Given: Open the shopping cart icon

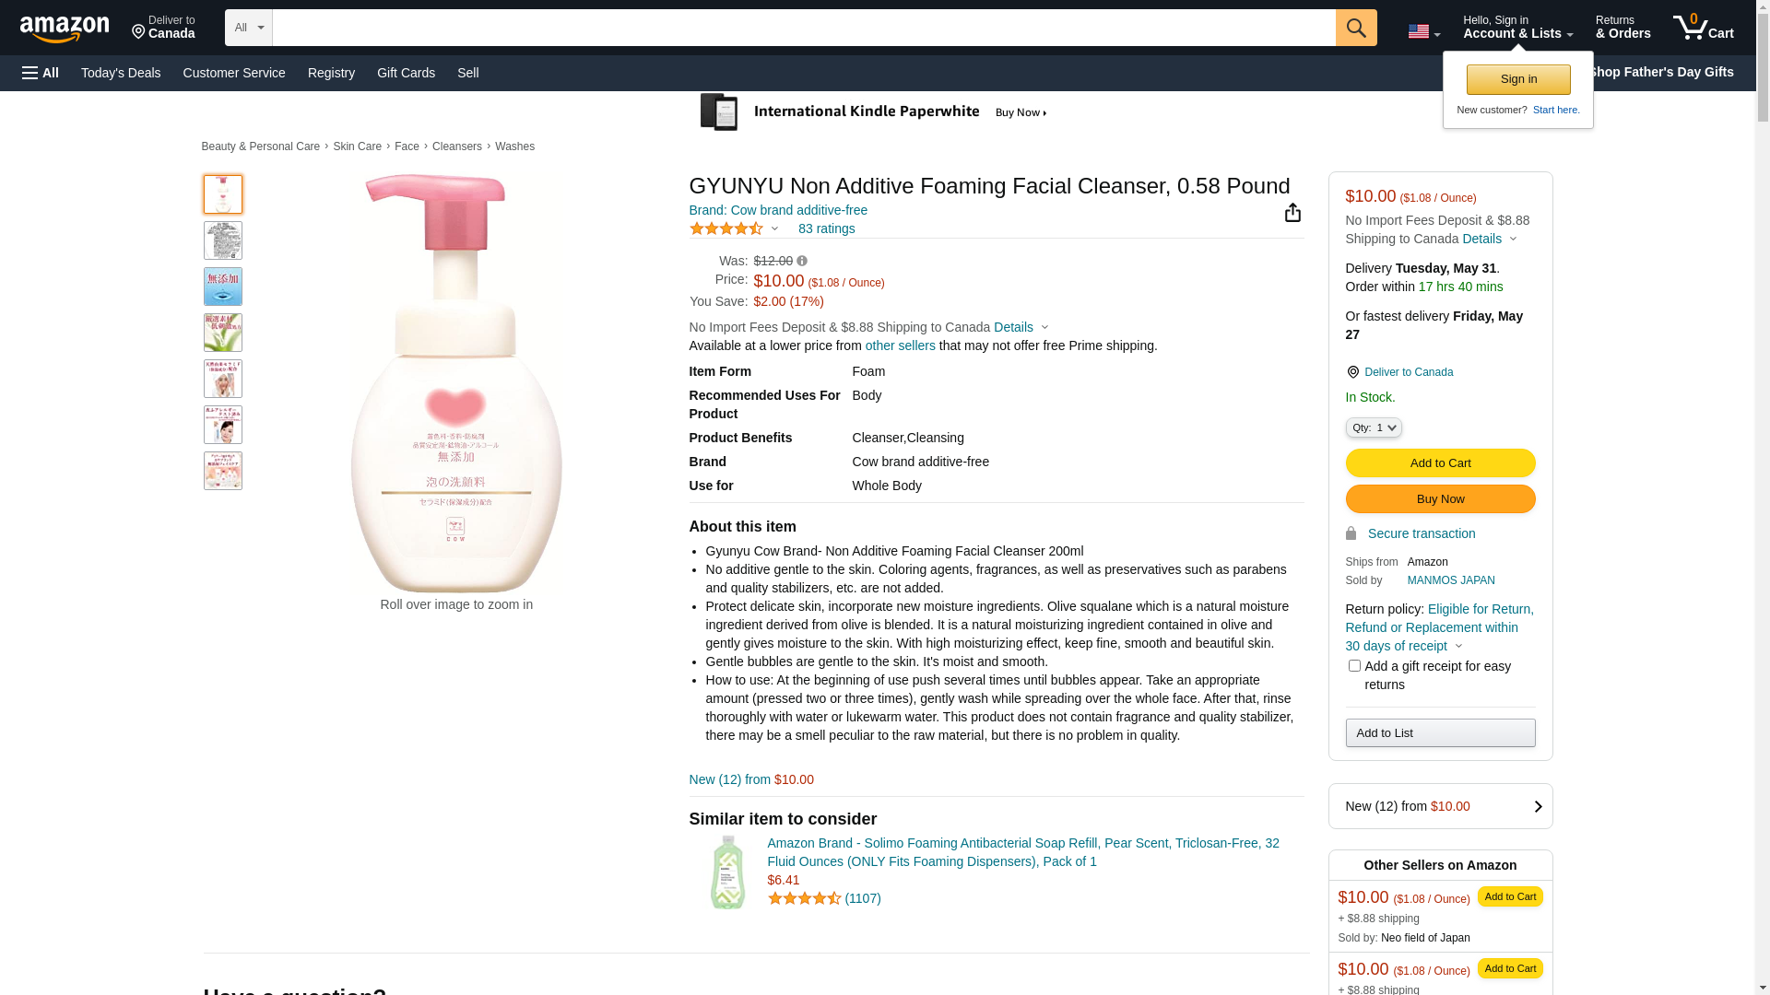Looking at the screenshot, I should click(x=1702, y=28).
